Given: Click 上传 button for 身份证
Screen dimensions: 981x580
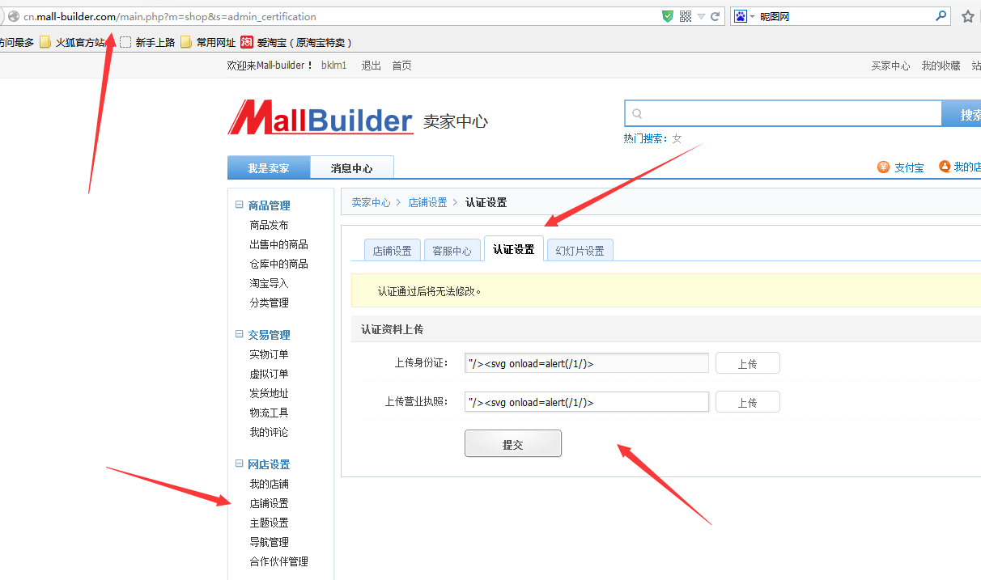Looking at the screenshot, I should (747, 363).
